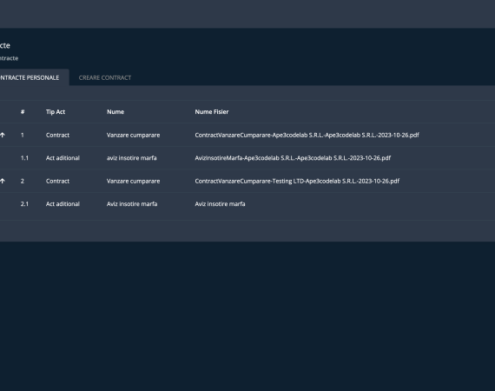
Task: Open ContractVanzareCumparare-Ape3codelab pdf file name
Action: (x=307, y=136)
